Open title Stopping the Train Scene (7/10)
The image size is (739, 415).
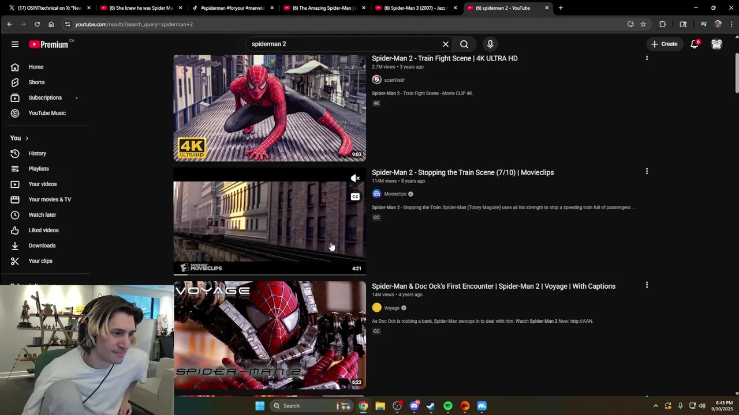462,172
